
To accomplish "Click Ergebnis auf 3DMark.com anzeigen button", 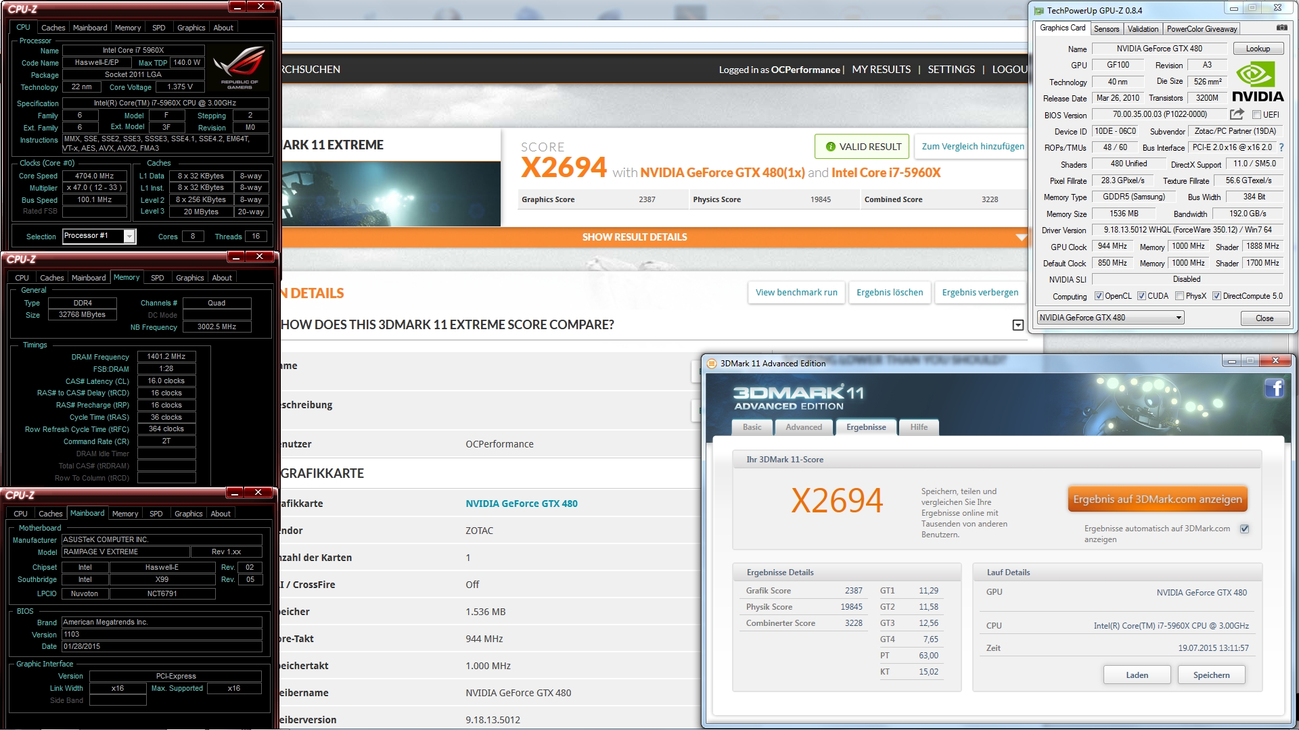I will coord(1158,500).
